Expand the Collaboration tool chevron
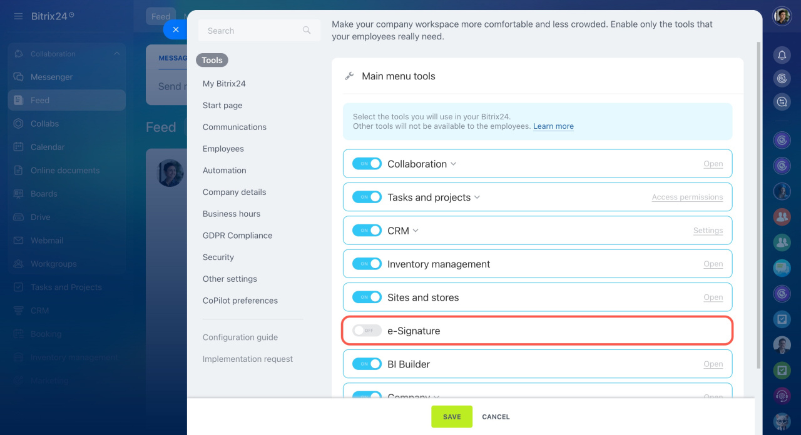 click(x=454, y=164)
